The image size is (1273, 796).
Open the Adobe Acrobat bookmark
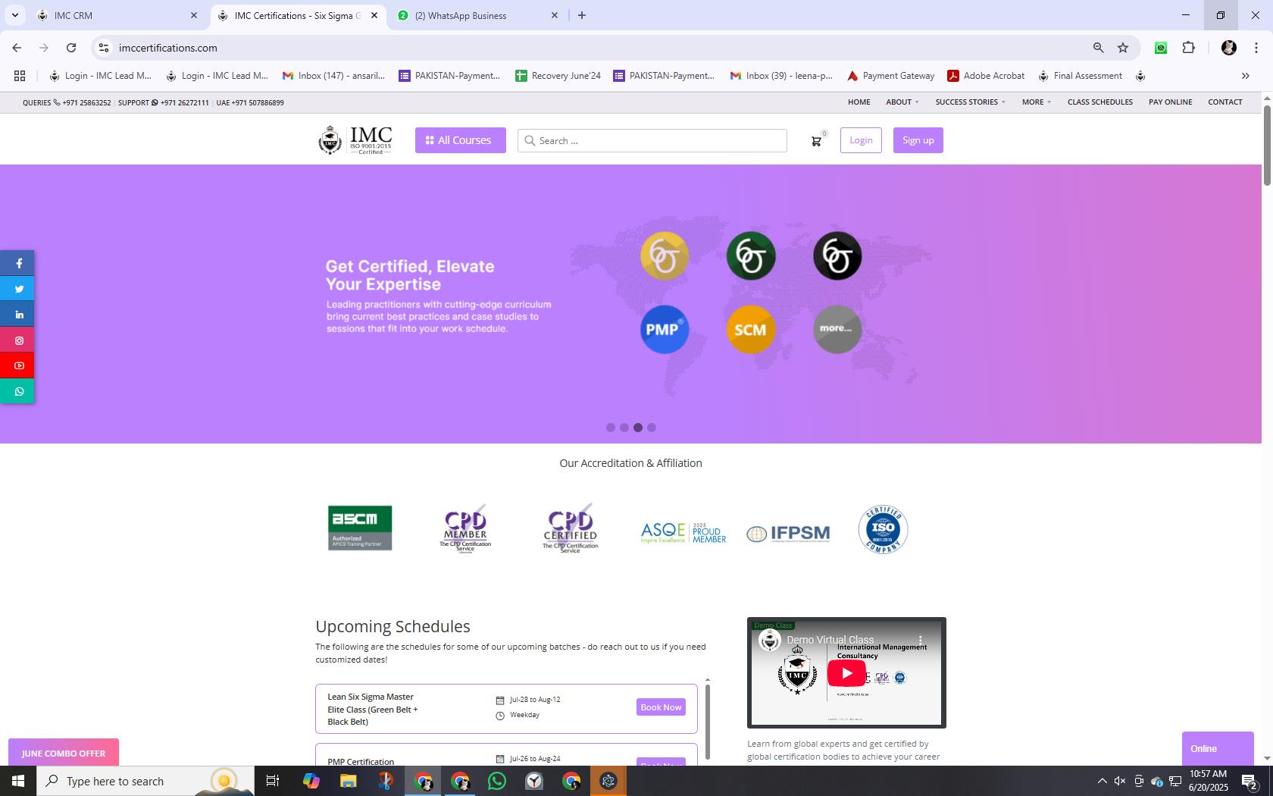point(986,76)
